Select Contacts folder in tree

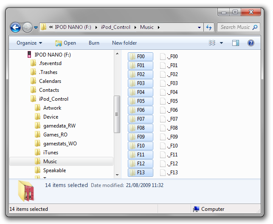click(x=45, y=90)
